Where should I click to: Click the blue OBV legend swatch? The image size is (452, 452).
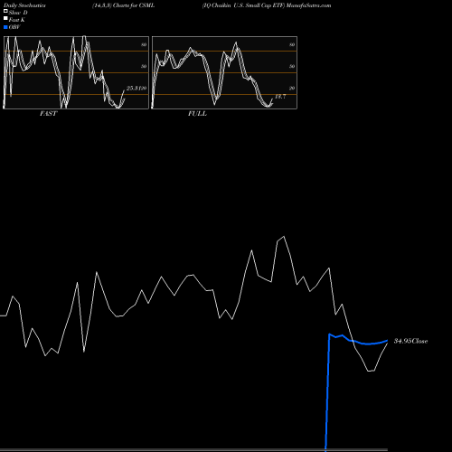(x=5, y=27)
